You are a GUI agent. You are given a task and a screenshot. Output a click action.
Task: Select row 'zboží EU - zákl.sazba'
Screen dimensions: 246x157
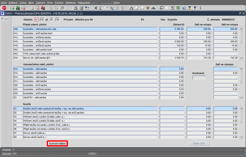click(x=90, y=97)
